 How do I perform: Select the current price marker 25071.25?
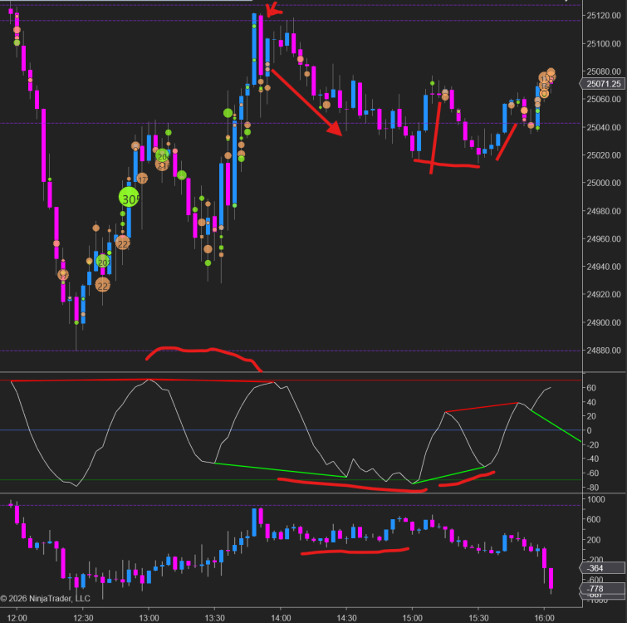602,84
